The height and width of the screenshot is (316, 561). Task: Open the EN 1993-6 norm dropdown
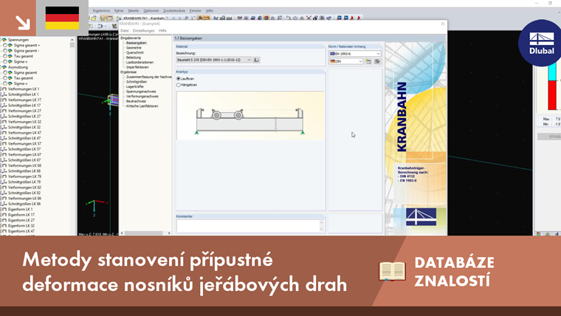pyautogui.click(x=355, y=54)
